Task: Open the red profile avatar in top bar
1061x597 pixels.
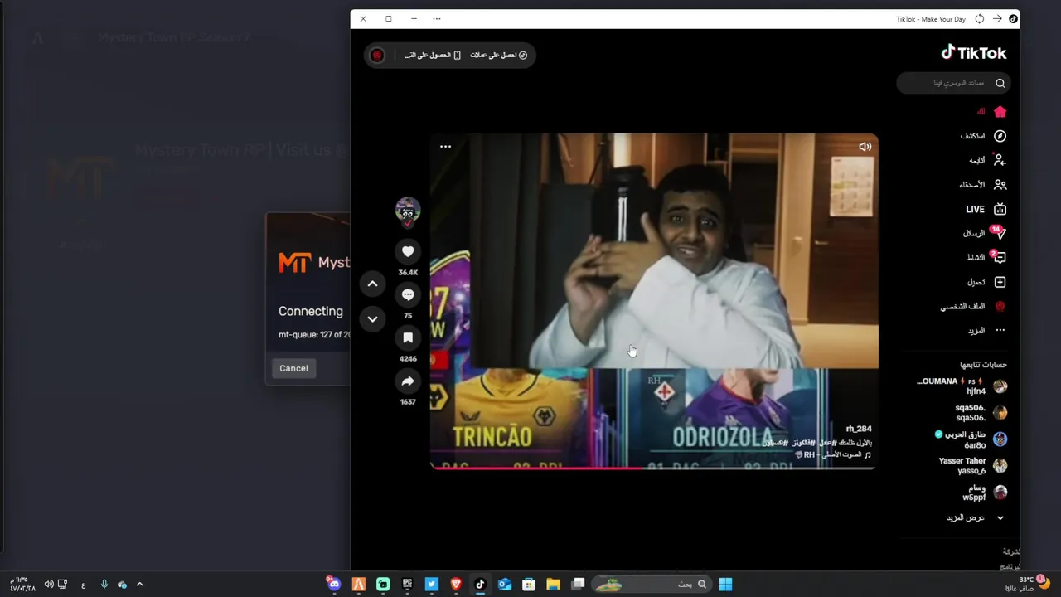Action: tap(377, 56)
